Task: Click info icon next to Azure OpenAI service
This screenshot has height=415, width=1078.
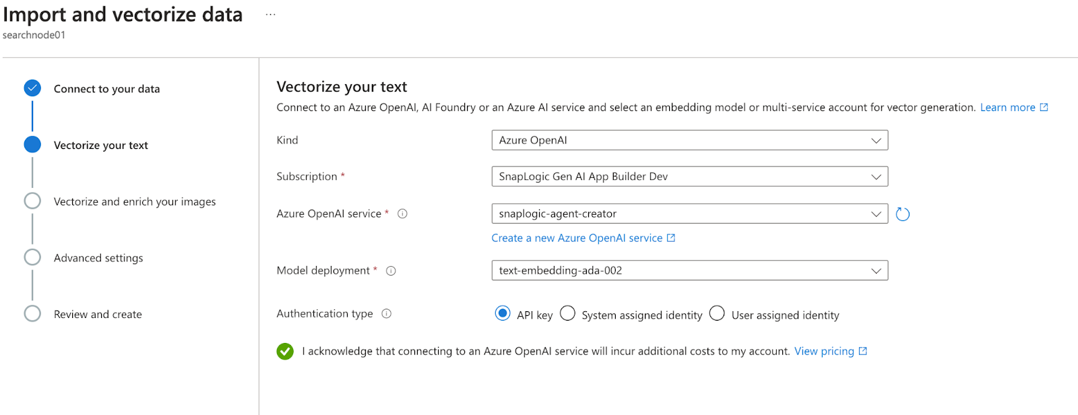Action: click(402, 214)
